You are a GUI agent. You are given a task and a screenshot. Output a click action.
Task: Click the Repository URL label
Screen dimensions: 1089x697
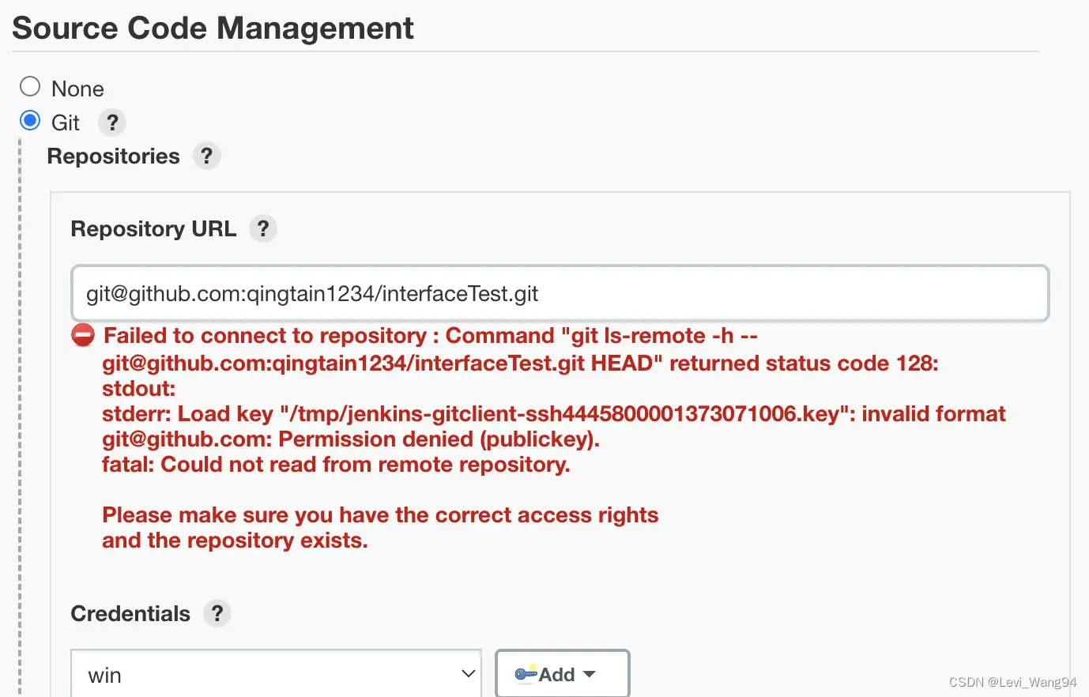(x=153, y=228)
